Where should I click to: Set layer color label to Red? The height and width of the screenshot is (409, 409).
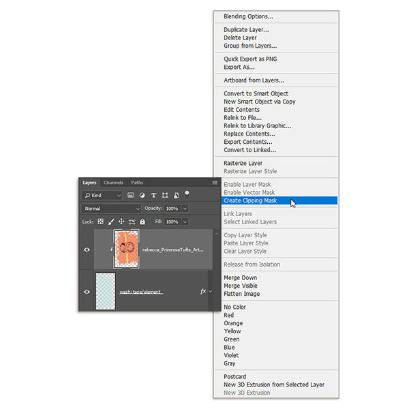click(x=276, y=315)
